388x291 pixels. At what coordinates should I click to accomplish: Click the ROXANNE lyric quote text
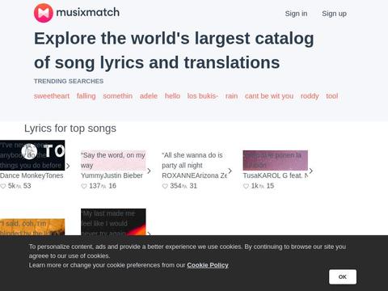click(x=192, y=160)
